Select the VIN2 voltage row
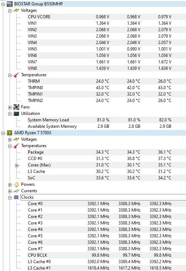Viewport: 186px width, 271px height. (x=106, y=30)
